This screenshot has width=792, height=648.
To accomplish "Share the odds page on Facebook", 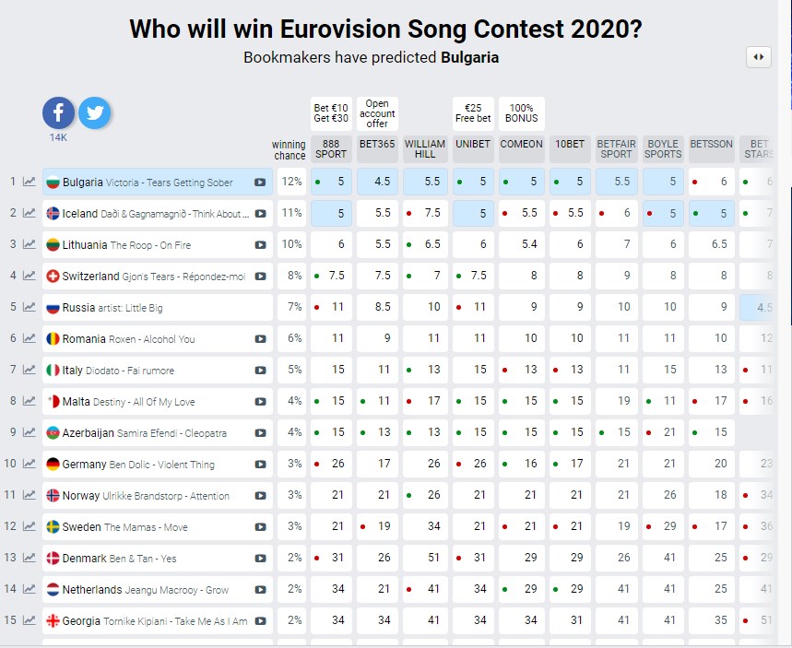I will coord(59,112).
